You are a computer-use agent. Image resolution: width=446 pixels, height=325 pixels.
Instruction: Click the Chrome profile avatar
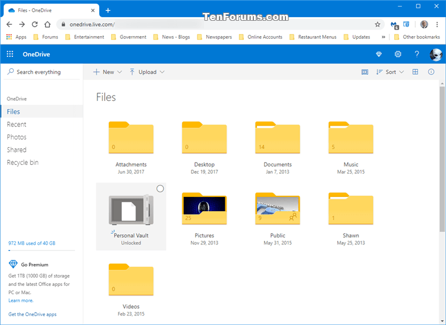pos(424,24)
